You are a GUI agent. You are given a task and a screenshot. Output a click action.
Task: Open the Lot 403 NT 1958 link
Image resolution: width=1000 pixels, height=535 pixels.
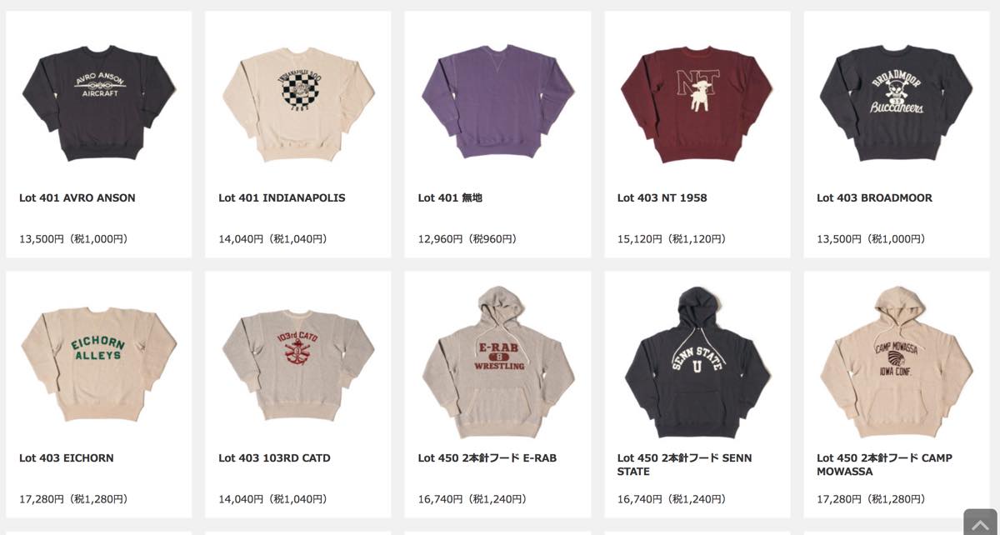(662, 198)
